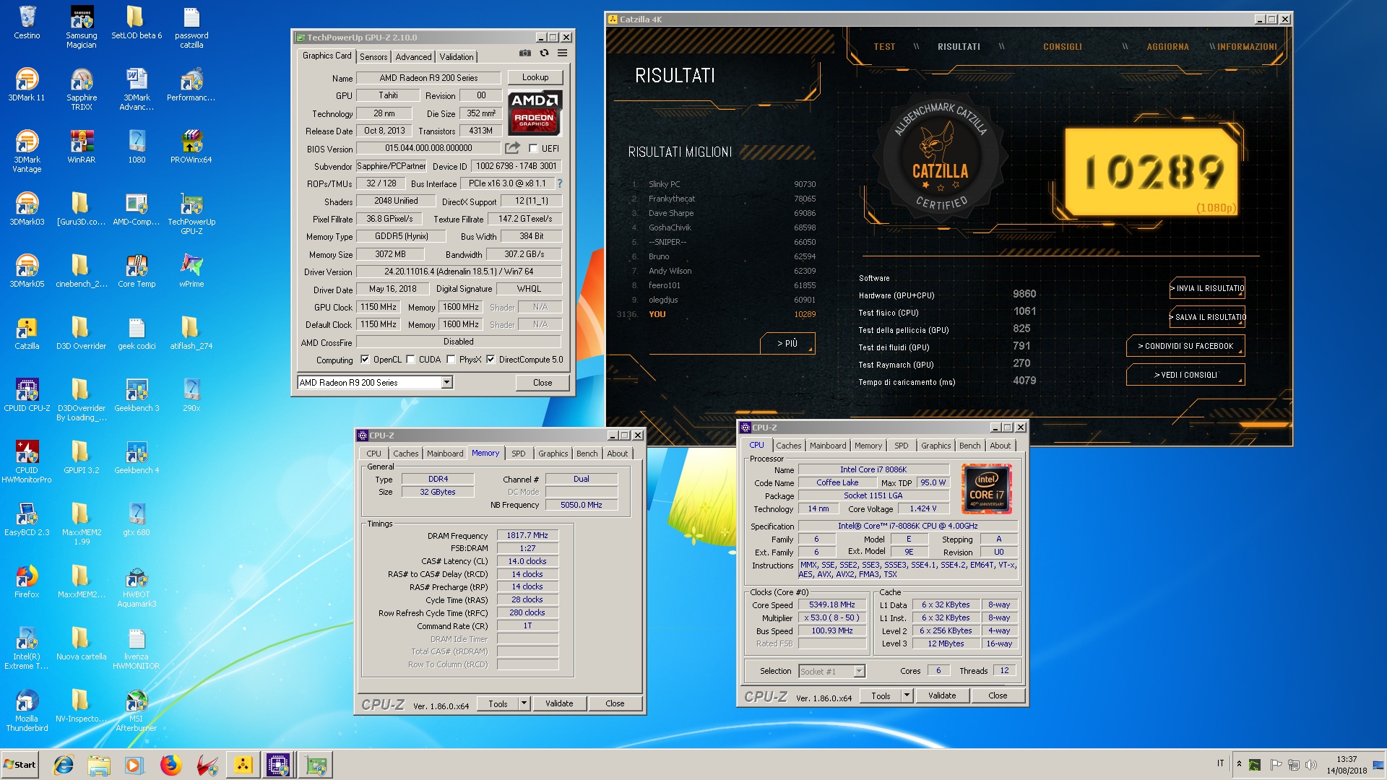Open CPUID CPU-Z desktop icon

[x=27, y=395]
